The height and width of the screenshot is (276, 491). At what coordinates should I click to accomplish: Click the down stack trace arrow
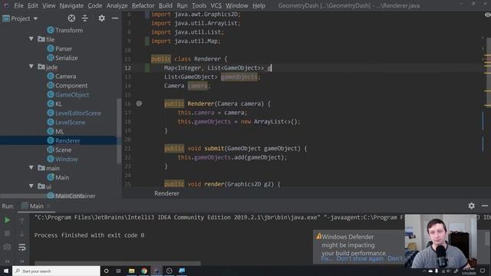coord(22,233)
